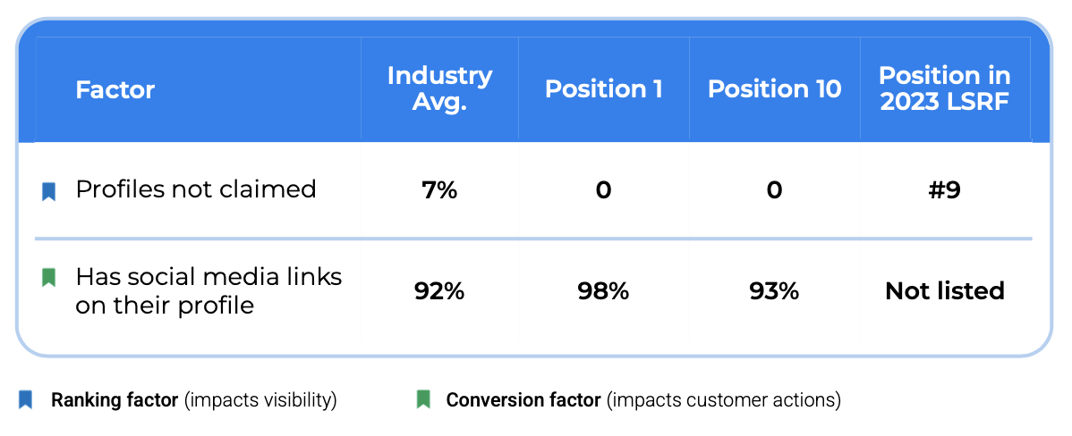
Task: Click the 98% Position 1 value
Action: pyautogui.click(x=604, y=291)
